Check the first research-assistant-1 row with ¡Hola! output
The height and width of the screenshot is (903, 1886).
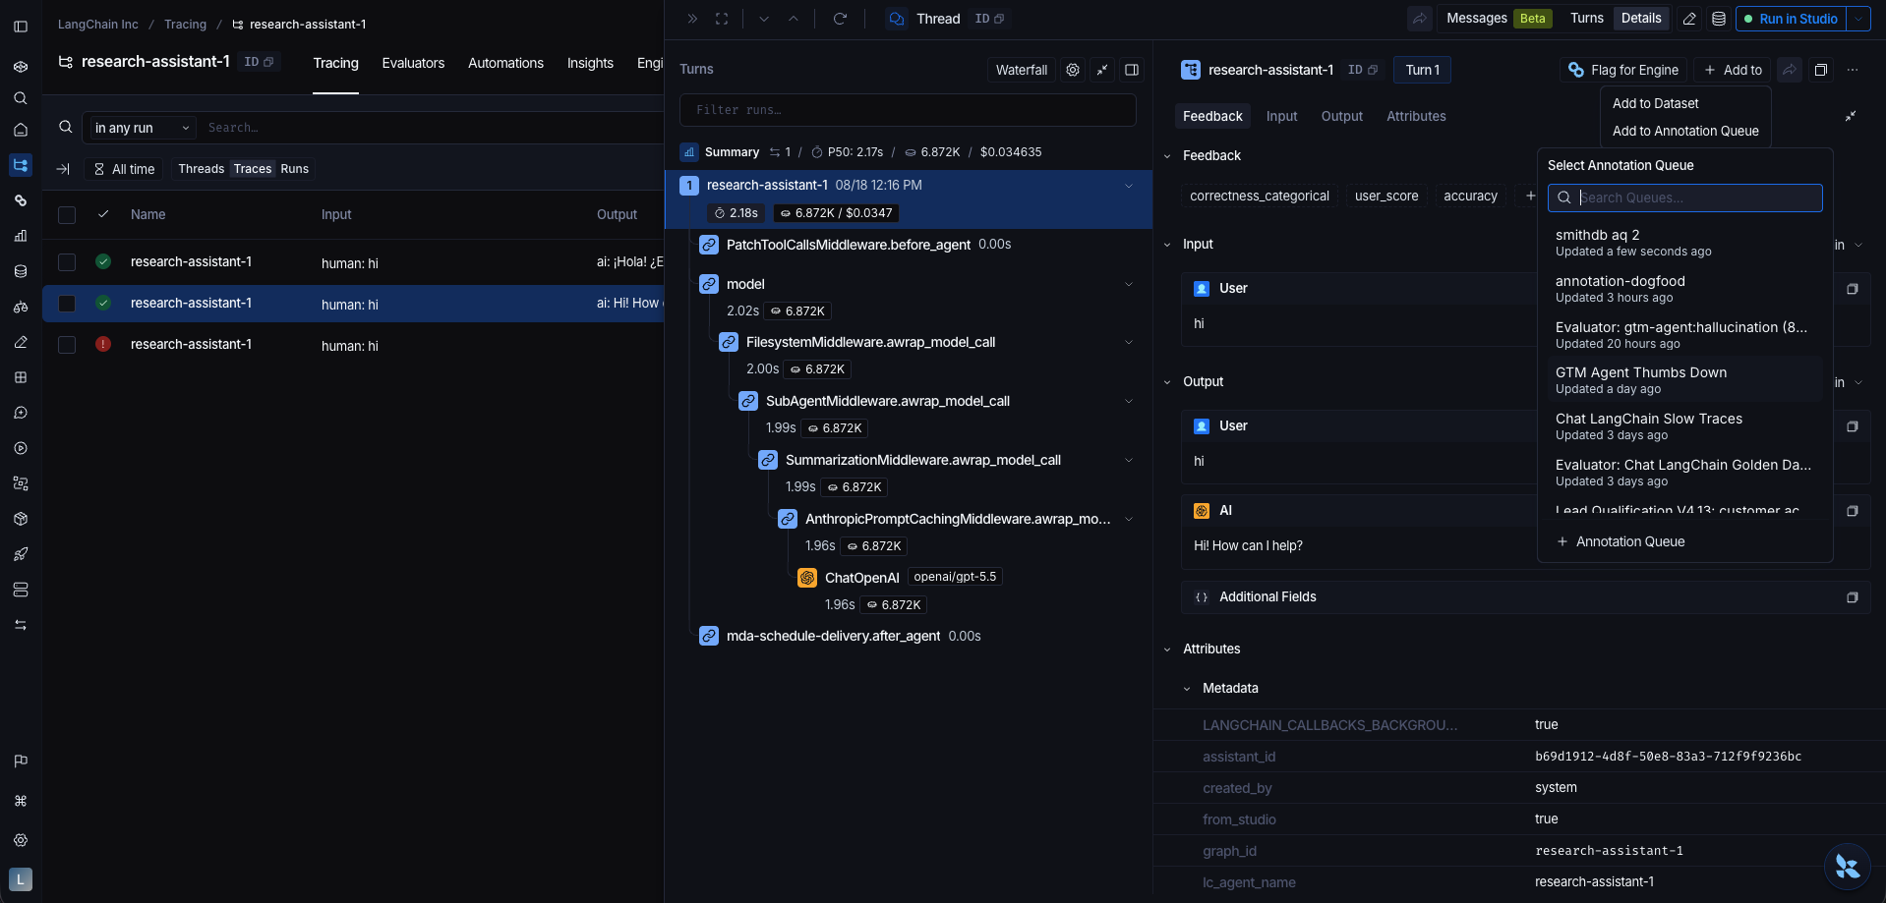click(x=67, y=262)
